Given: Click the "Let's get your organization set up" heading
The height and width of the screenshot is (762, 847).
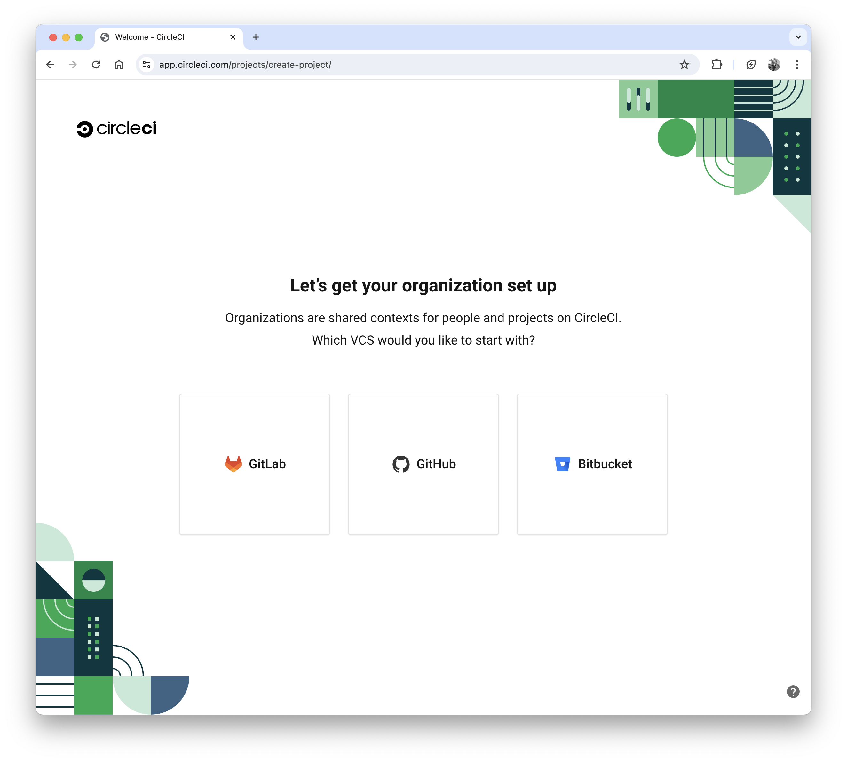Looking at the screenshot, I should [x=423, y=286].
